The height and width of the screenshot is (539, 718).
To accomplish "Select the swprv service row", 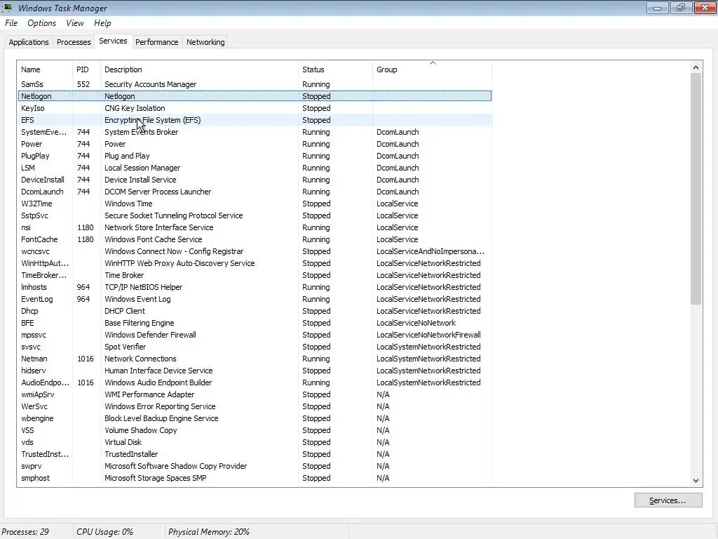I will [255, 466].
